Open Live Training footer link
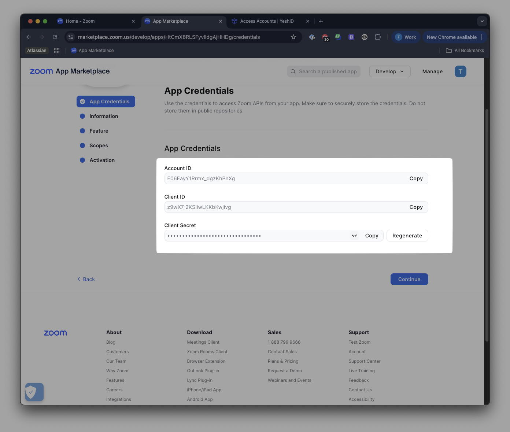This screenshot has height=432, width=510. pos(362,371)
